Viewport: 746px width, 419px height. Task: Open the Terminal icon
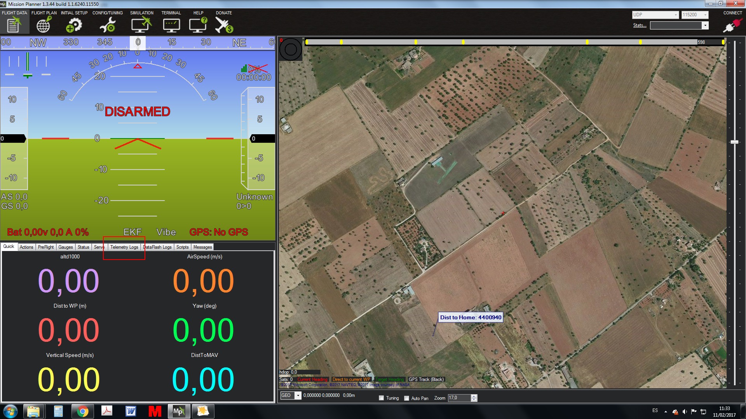pyautogui.click(x=171, y=25)
